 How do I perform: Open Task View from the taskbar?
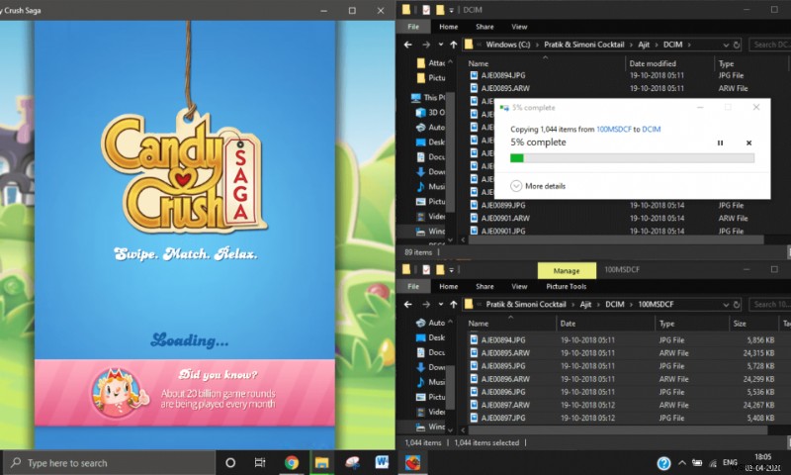260,462
